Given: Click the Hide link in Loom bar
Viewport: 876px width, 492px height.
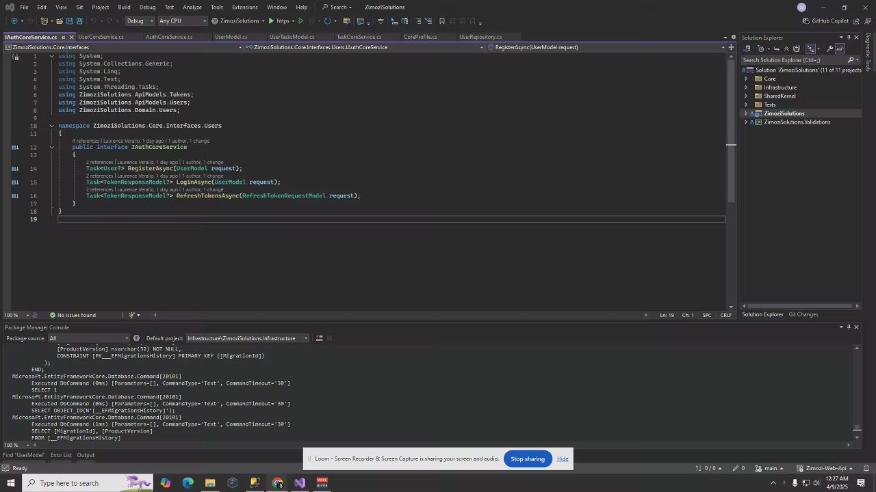Looking at the screenshot, I should 563,459.
